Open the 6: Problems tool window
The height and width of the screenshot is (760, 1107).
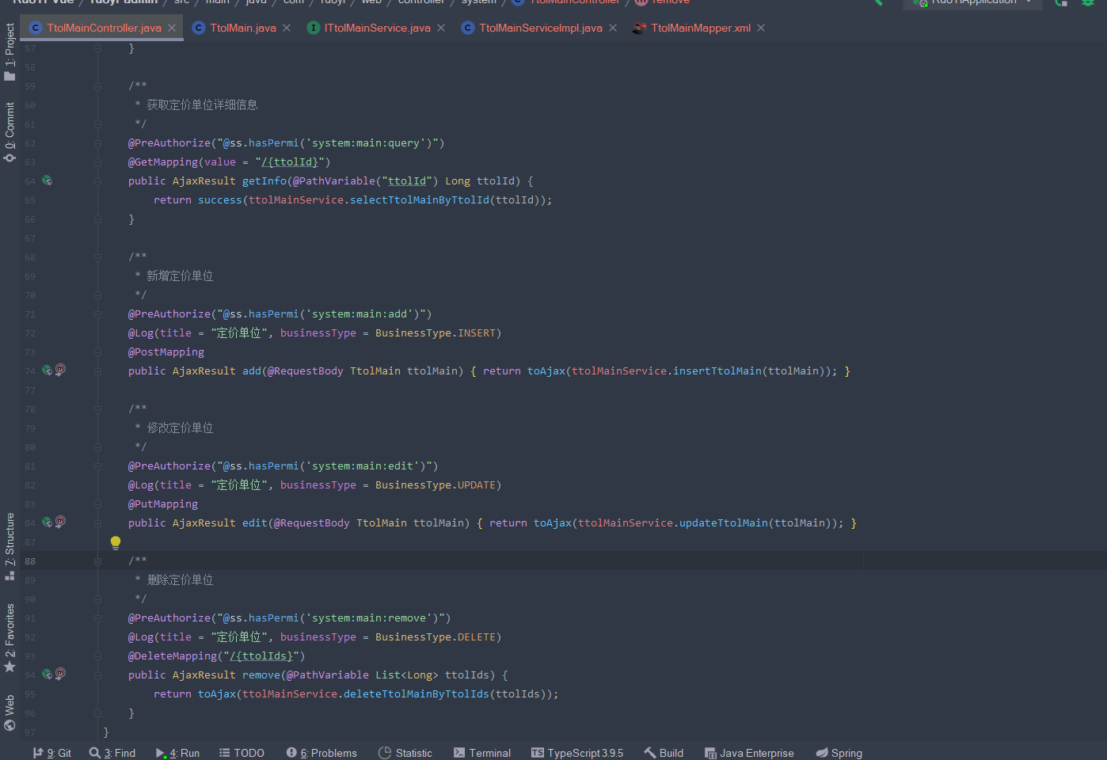tap(321, 753)
